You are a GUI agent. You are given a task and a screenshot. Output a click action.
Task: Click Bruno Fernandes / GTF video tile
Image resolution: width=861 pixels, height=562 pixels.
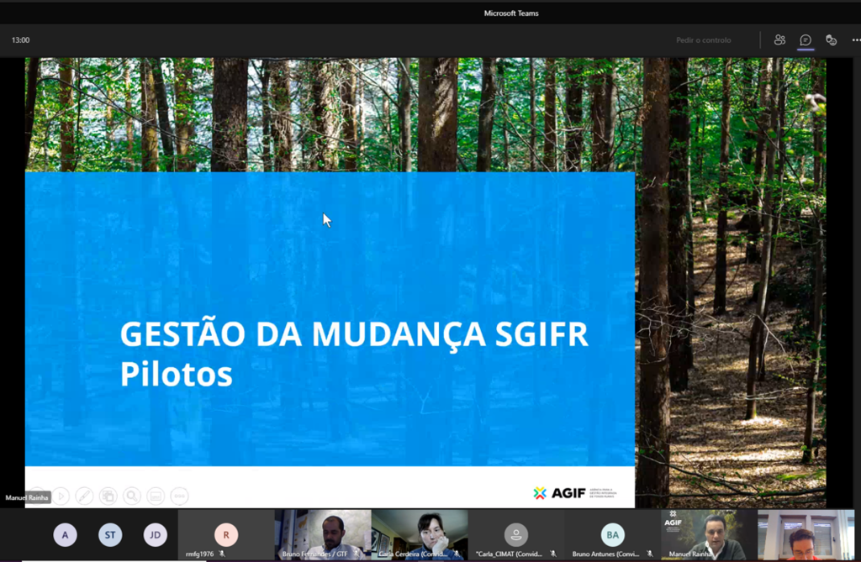tap(323, 534)
